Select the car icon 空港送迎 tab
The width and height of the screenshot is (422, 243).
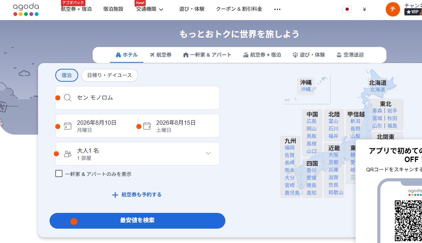350,55
